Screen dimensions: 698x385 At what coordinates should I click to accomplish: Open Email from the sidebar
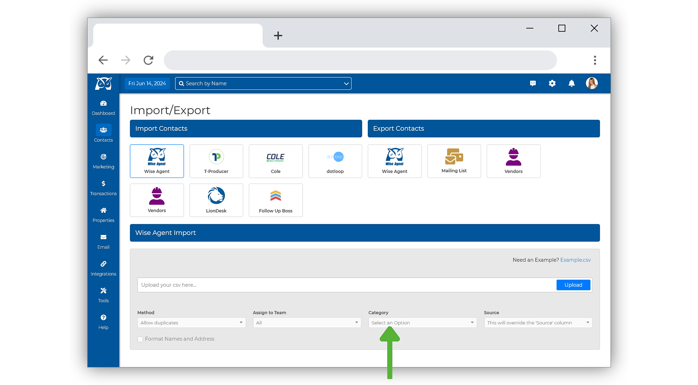pos(103,242)
